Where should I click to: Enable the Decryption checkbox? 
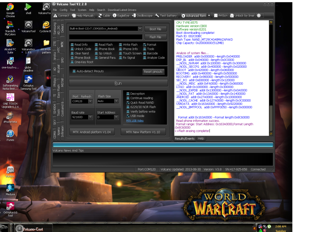[x=128, y=94]
